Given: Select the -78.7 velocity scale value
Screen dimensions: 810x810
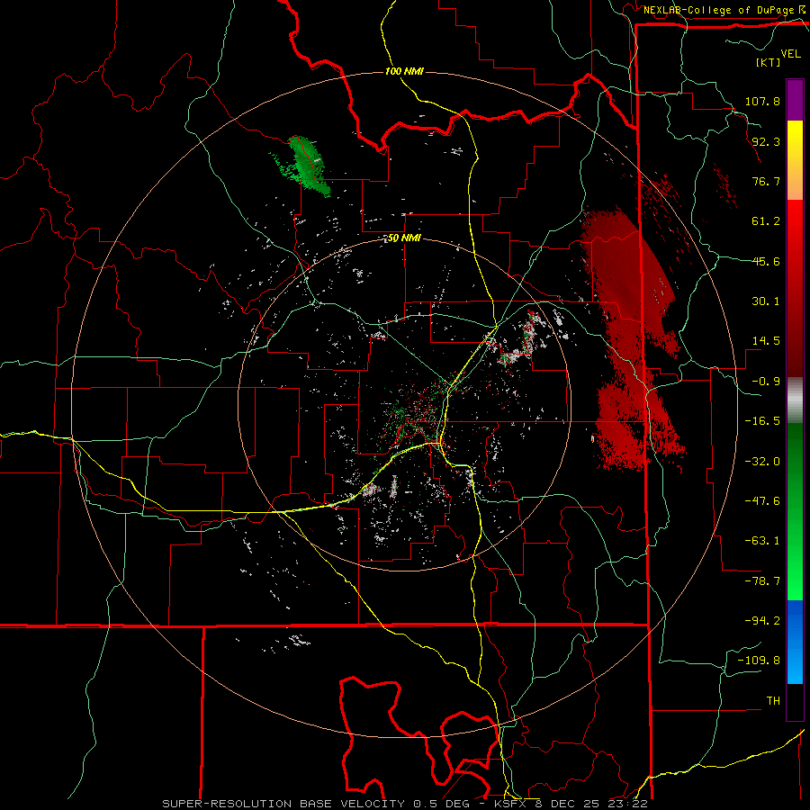Looking at the screenshot, I should [762, 581].
